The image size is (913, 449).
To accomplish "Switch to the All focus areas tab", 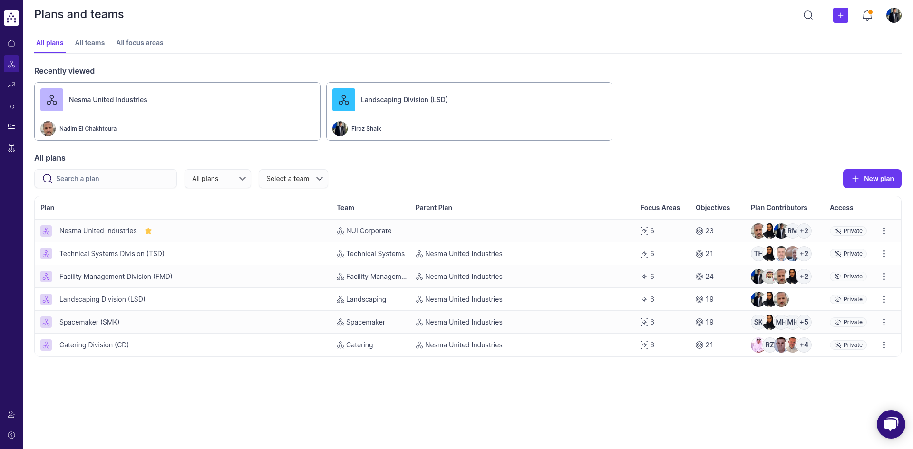I will click(x=139, y=43).
